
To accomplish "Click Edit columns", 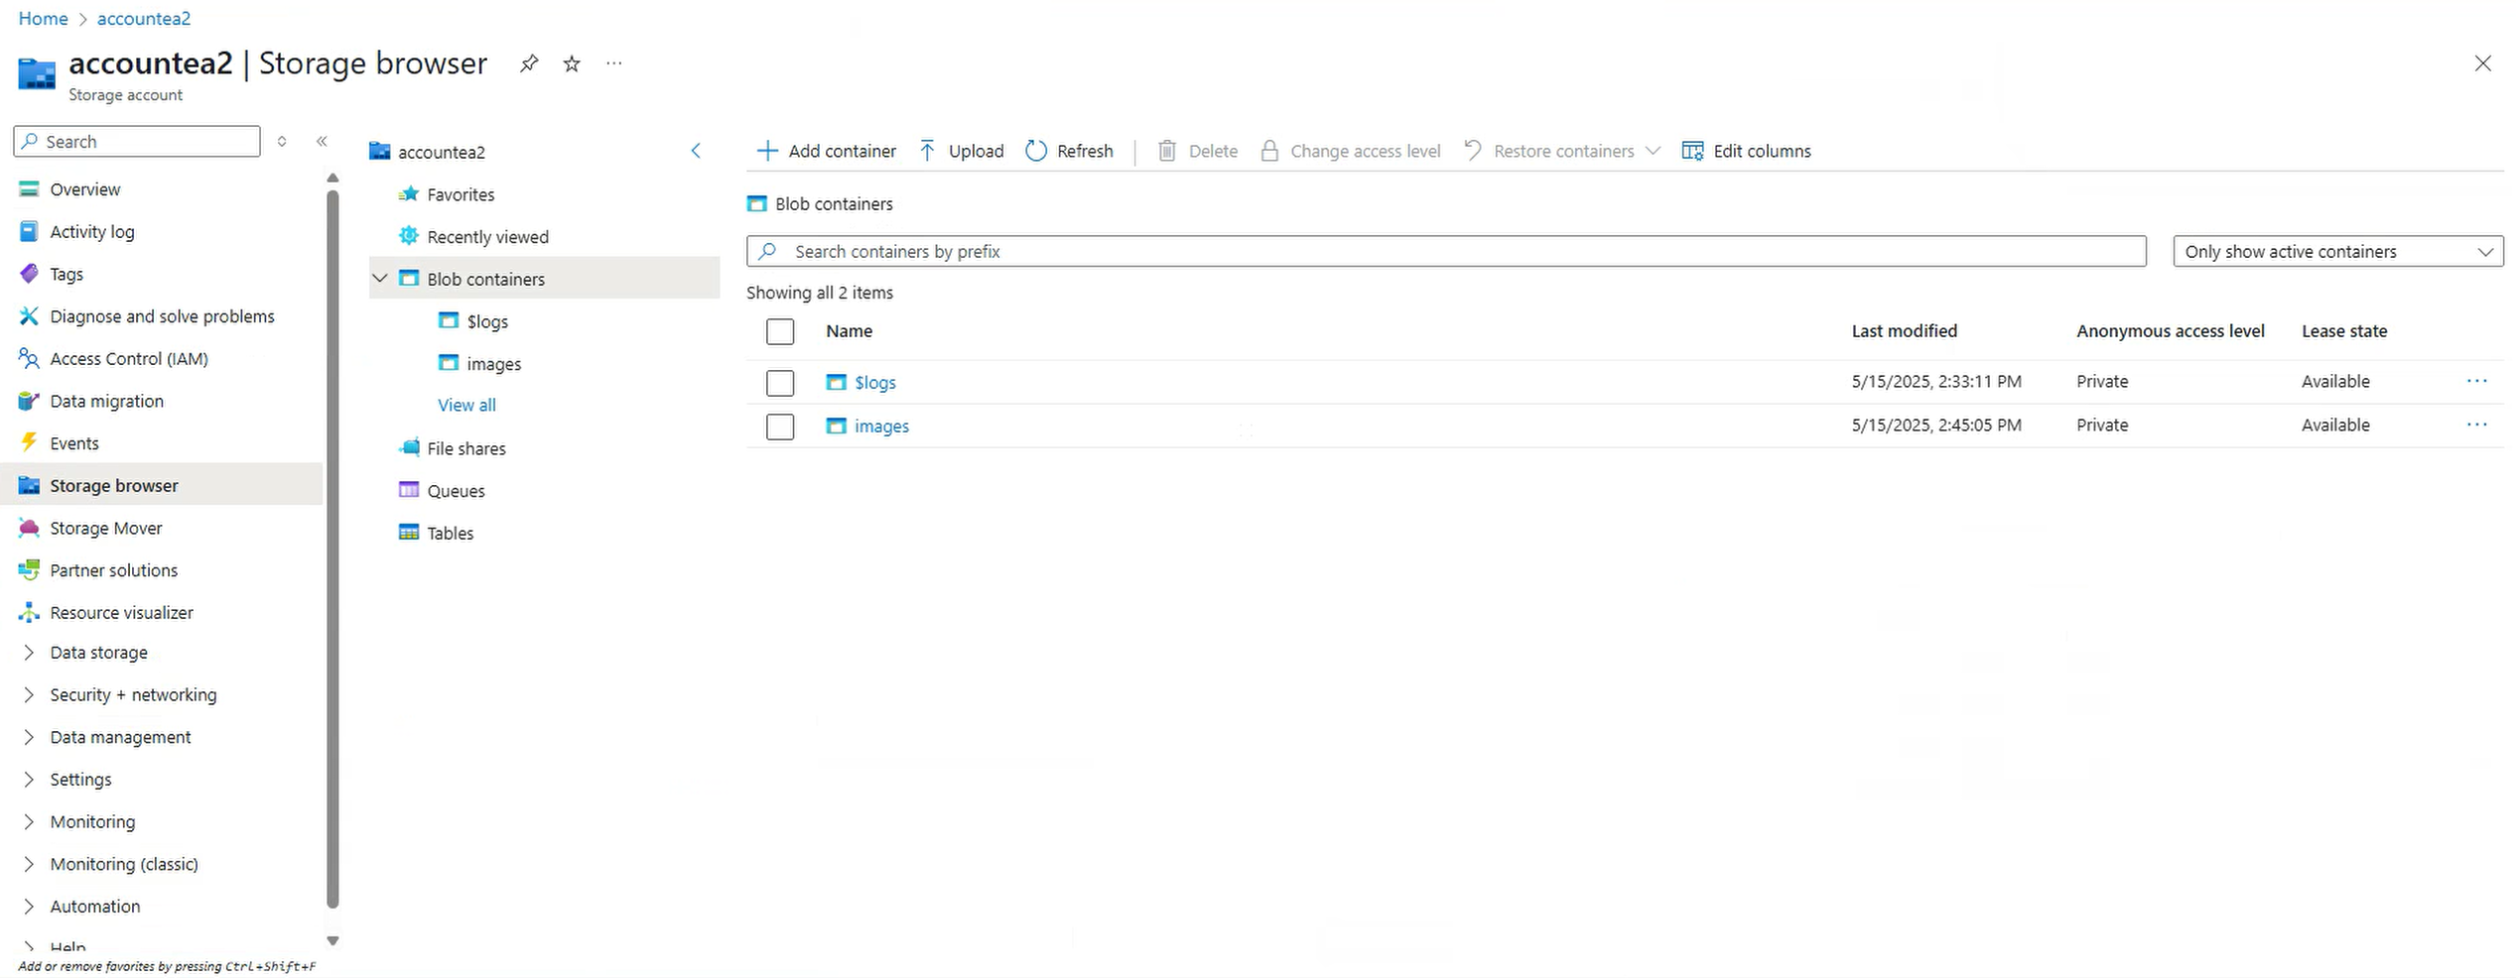I will pyautogui.click(x=1747, y=151).
